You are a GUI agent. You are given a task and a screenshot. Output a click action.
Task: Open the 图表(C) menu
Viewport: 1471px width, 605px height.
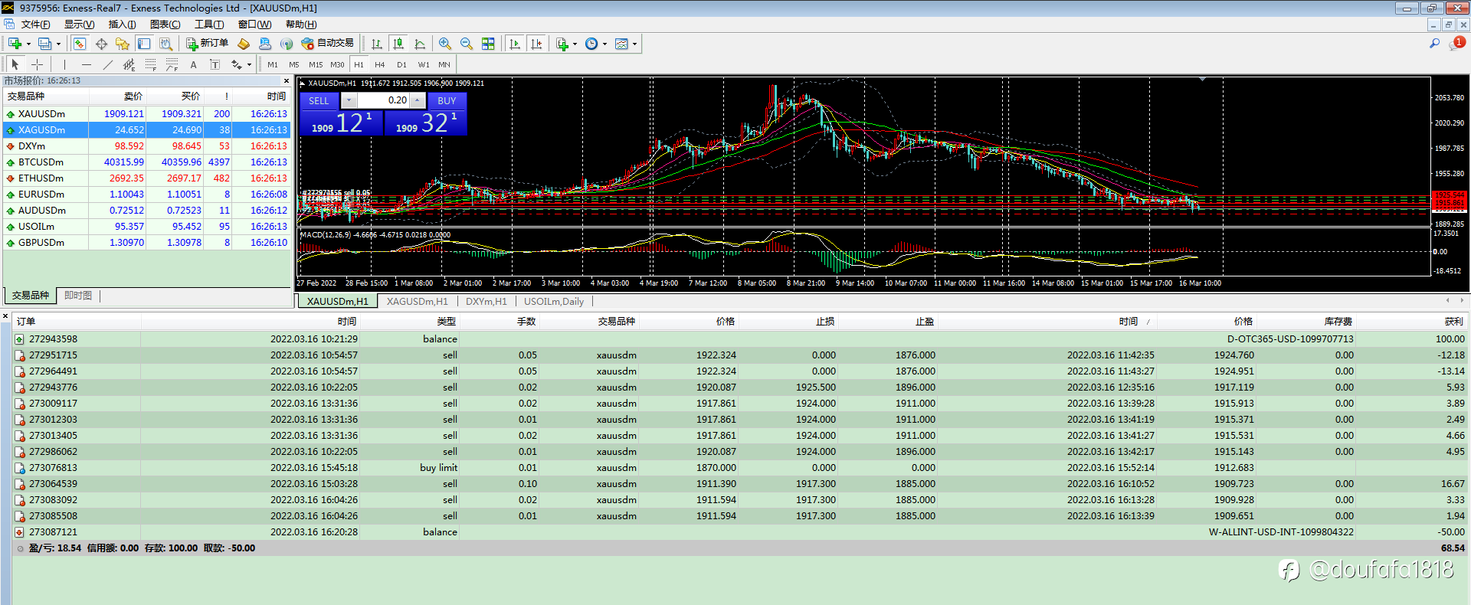[x=165, y=25]
